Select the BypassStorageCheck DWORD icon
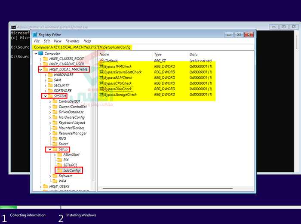This screenshot has width=301, height=224. coord(101,95)
